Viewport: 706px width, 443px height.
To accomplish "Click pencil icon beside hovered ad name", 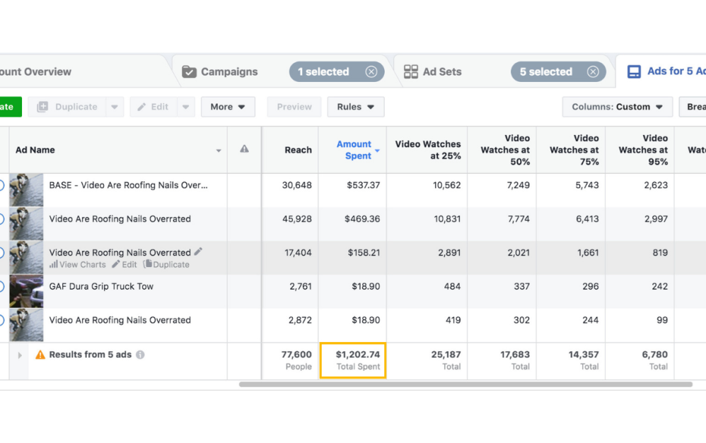I will click(199, 252).
